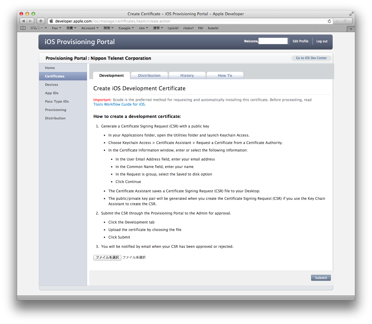The height and width of the screenshot is (324, 372).
Task: Switch to the Distribution tab
Action: (149, 76)
